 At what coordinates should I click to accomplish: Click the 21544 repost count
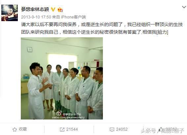(x=72, y=129)
